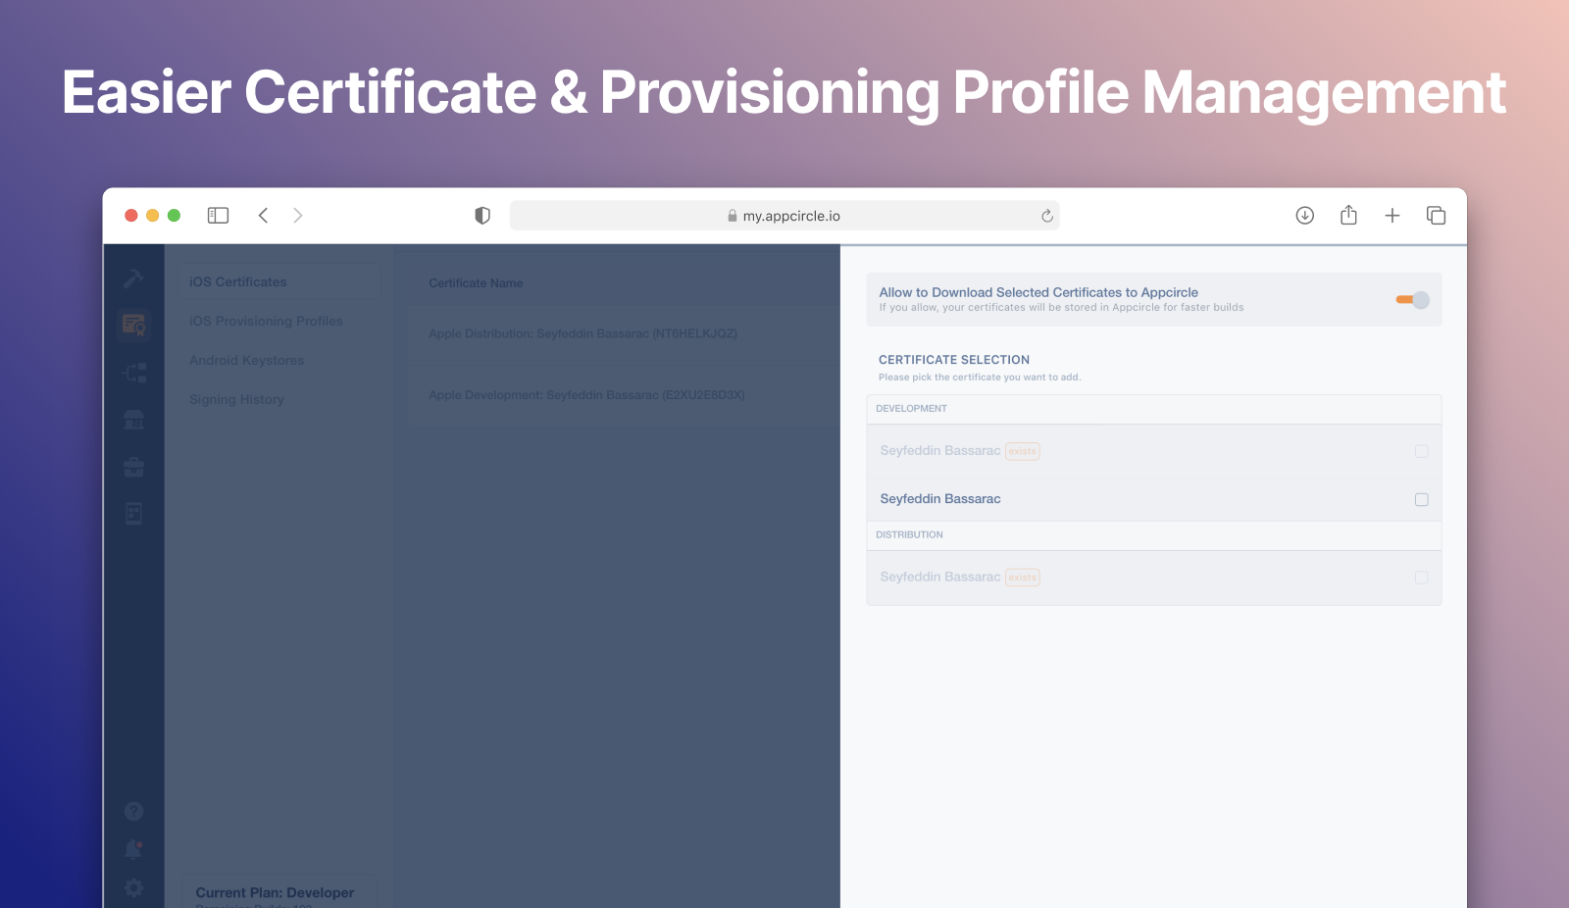Viewport: 1569px width, 908px height.
Task: Click checkbox of first development certificate marked exists
Action: [1422, 451]
